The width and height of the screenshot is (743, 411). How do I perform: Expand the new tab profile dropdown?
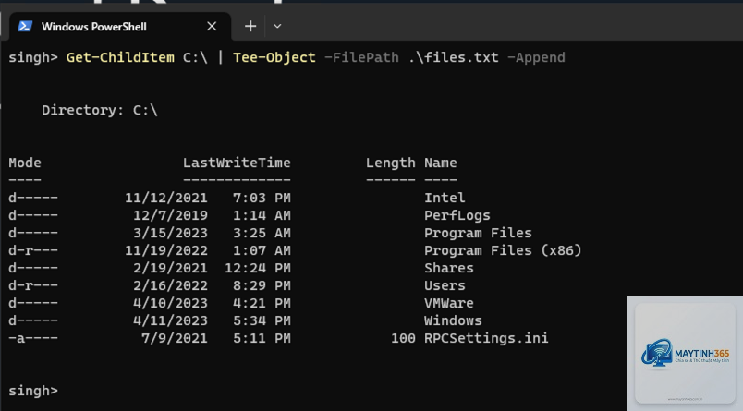tap(277, 27)
